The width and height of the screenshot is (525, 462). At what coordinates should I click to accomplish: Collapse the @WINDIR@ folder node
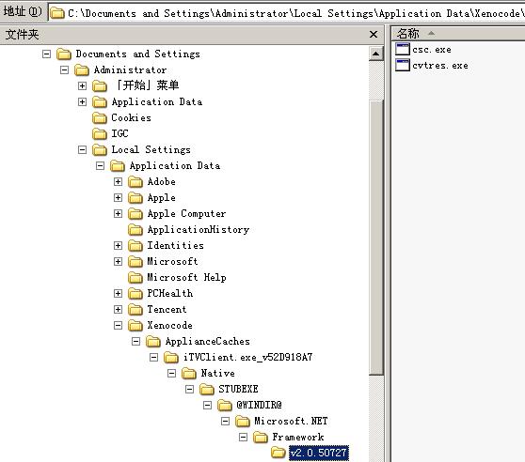(x=207, y=406)
